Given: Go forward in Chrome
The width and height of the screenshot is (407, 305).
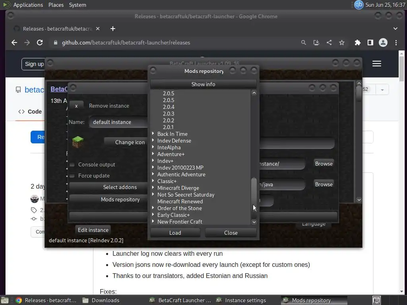Looking at the screenshot, I should [x=27, y=42].
